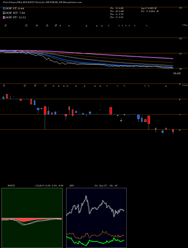Click the price axis label 6
Screen dimensions: 188x248
tap(180, 130)
